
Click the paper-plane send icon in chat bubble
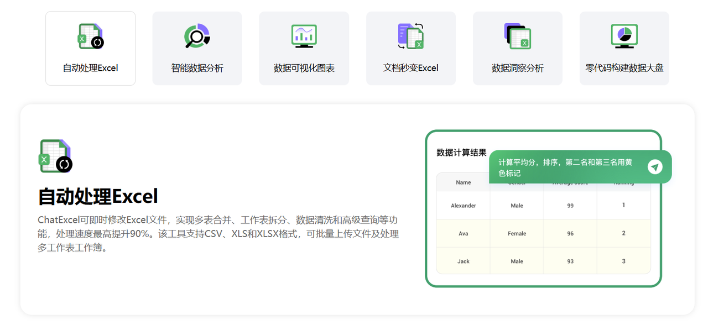coord(655,166)
